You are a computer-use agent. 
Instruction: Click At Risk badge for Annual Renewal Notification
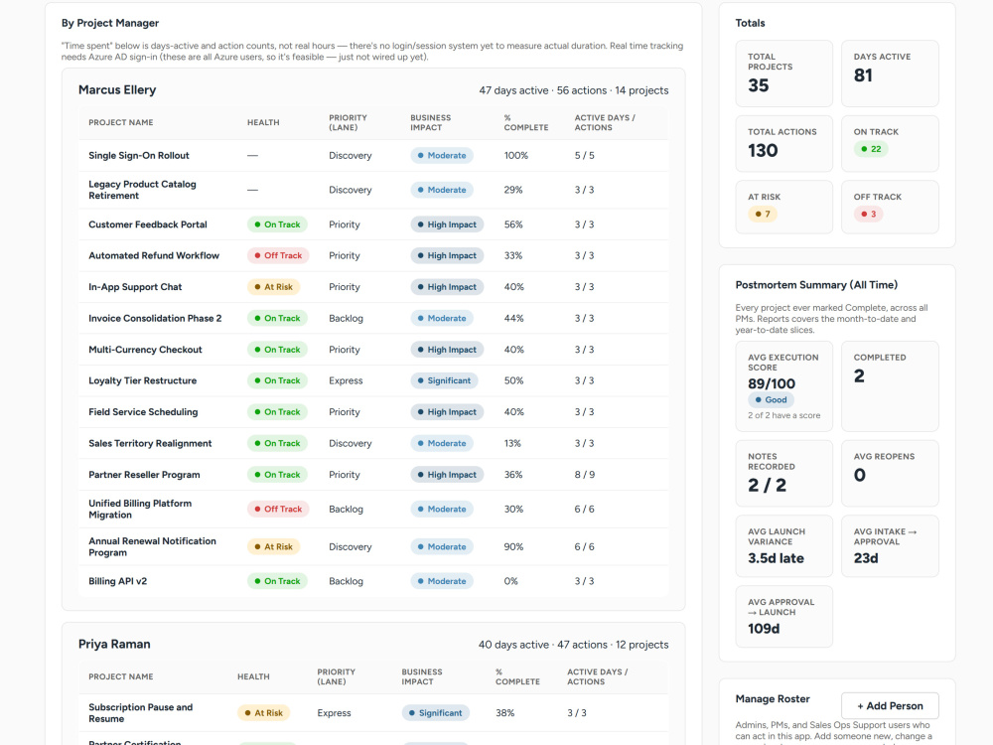(274, 546)
